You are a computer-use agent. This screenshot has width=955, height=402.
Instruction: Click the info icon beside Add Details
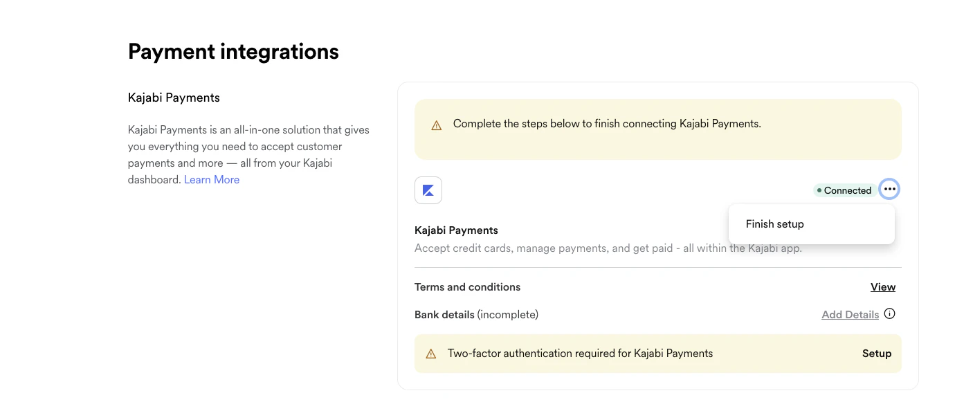pos(890,314)
